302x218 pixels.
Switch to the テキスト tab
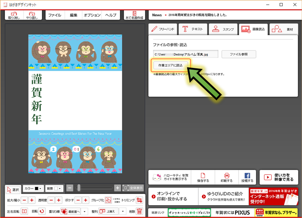193,29
